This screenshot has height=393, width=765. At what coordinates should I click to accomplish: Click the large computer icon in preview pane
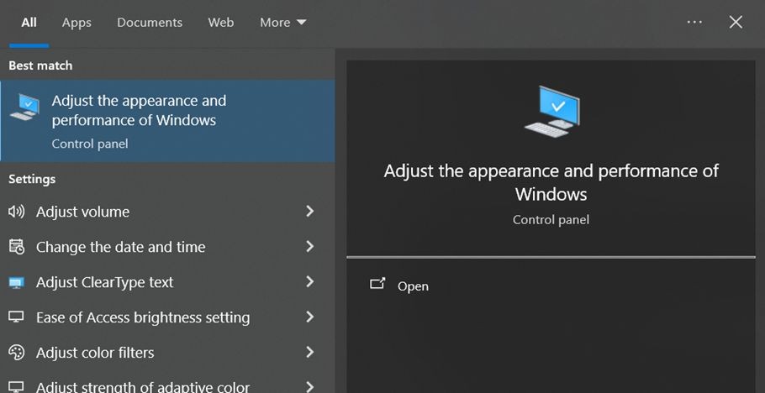pyautogui.click(x=551, y=111)
